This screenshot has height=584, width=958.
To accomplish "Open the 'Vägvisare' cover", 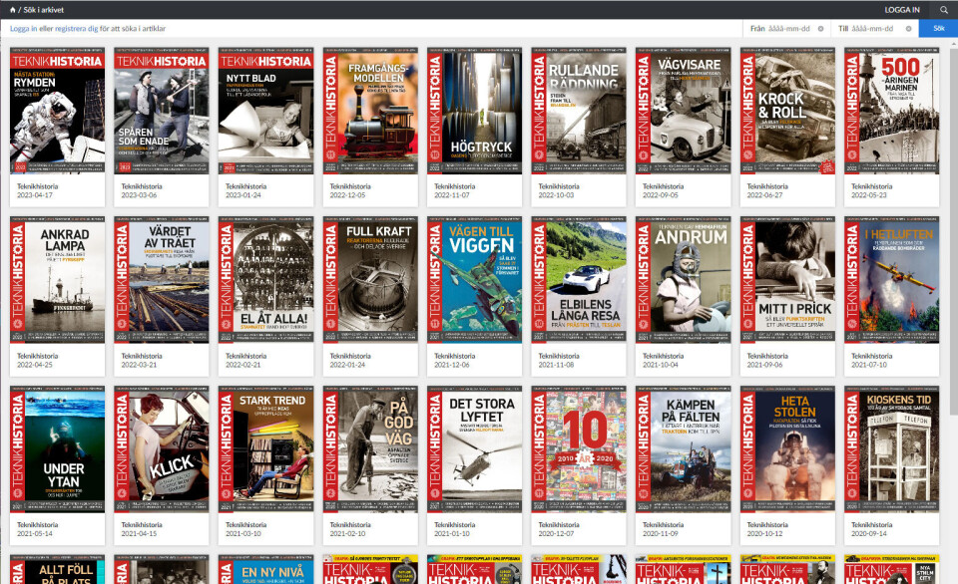I will (x=683, y=111).
